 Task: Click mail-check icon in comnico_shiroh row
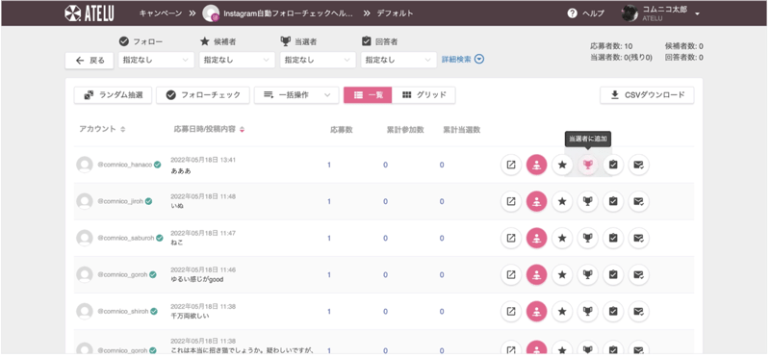pyautogui.click(x=638, y=312)
